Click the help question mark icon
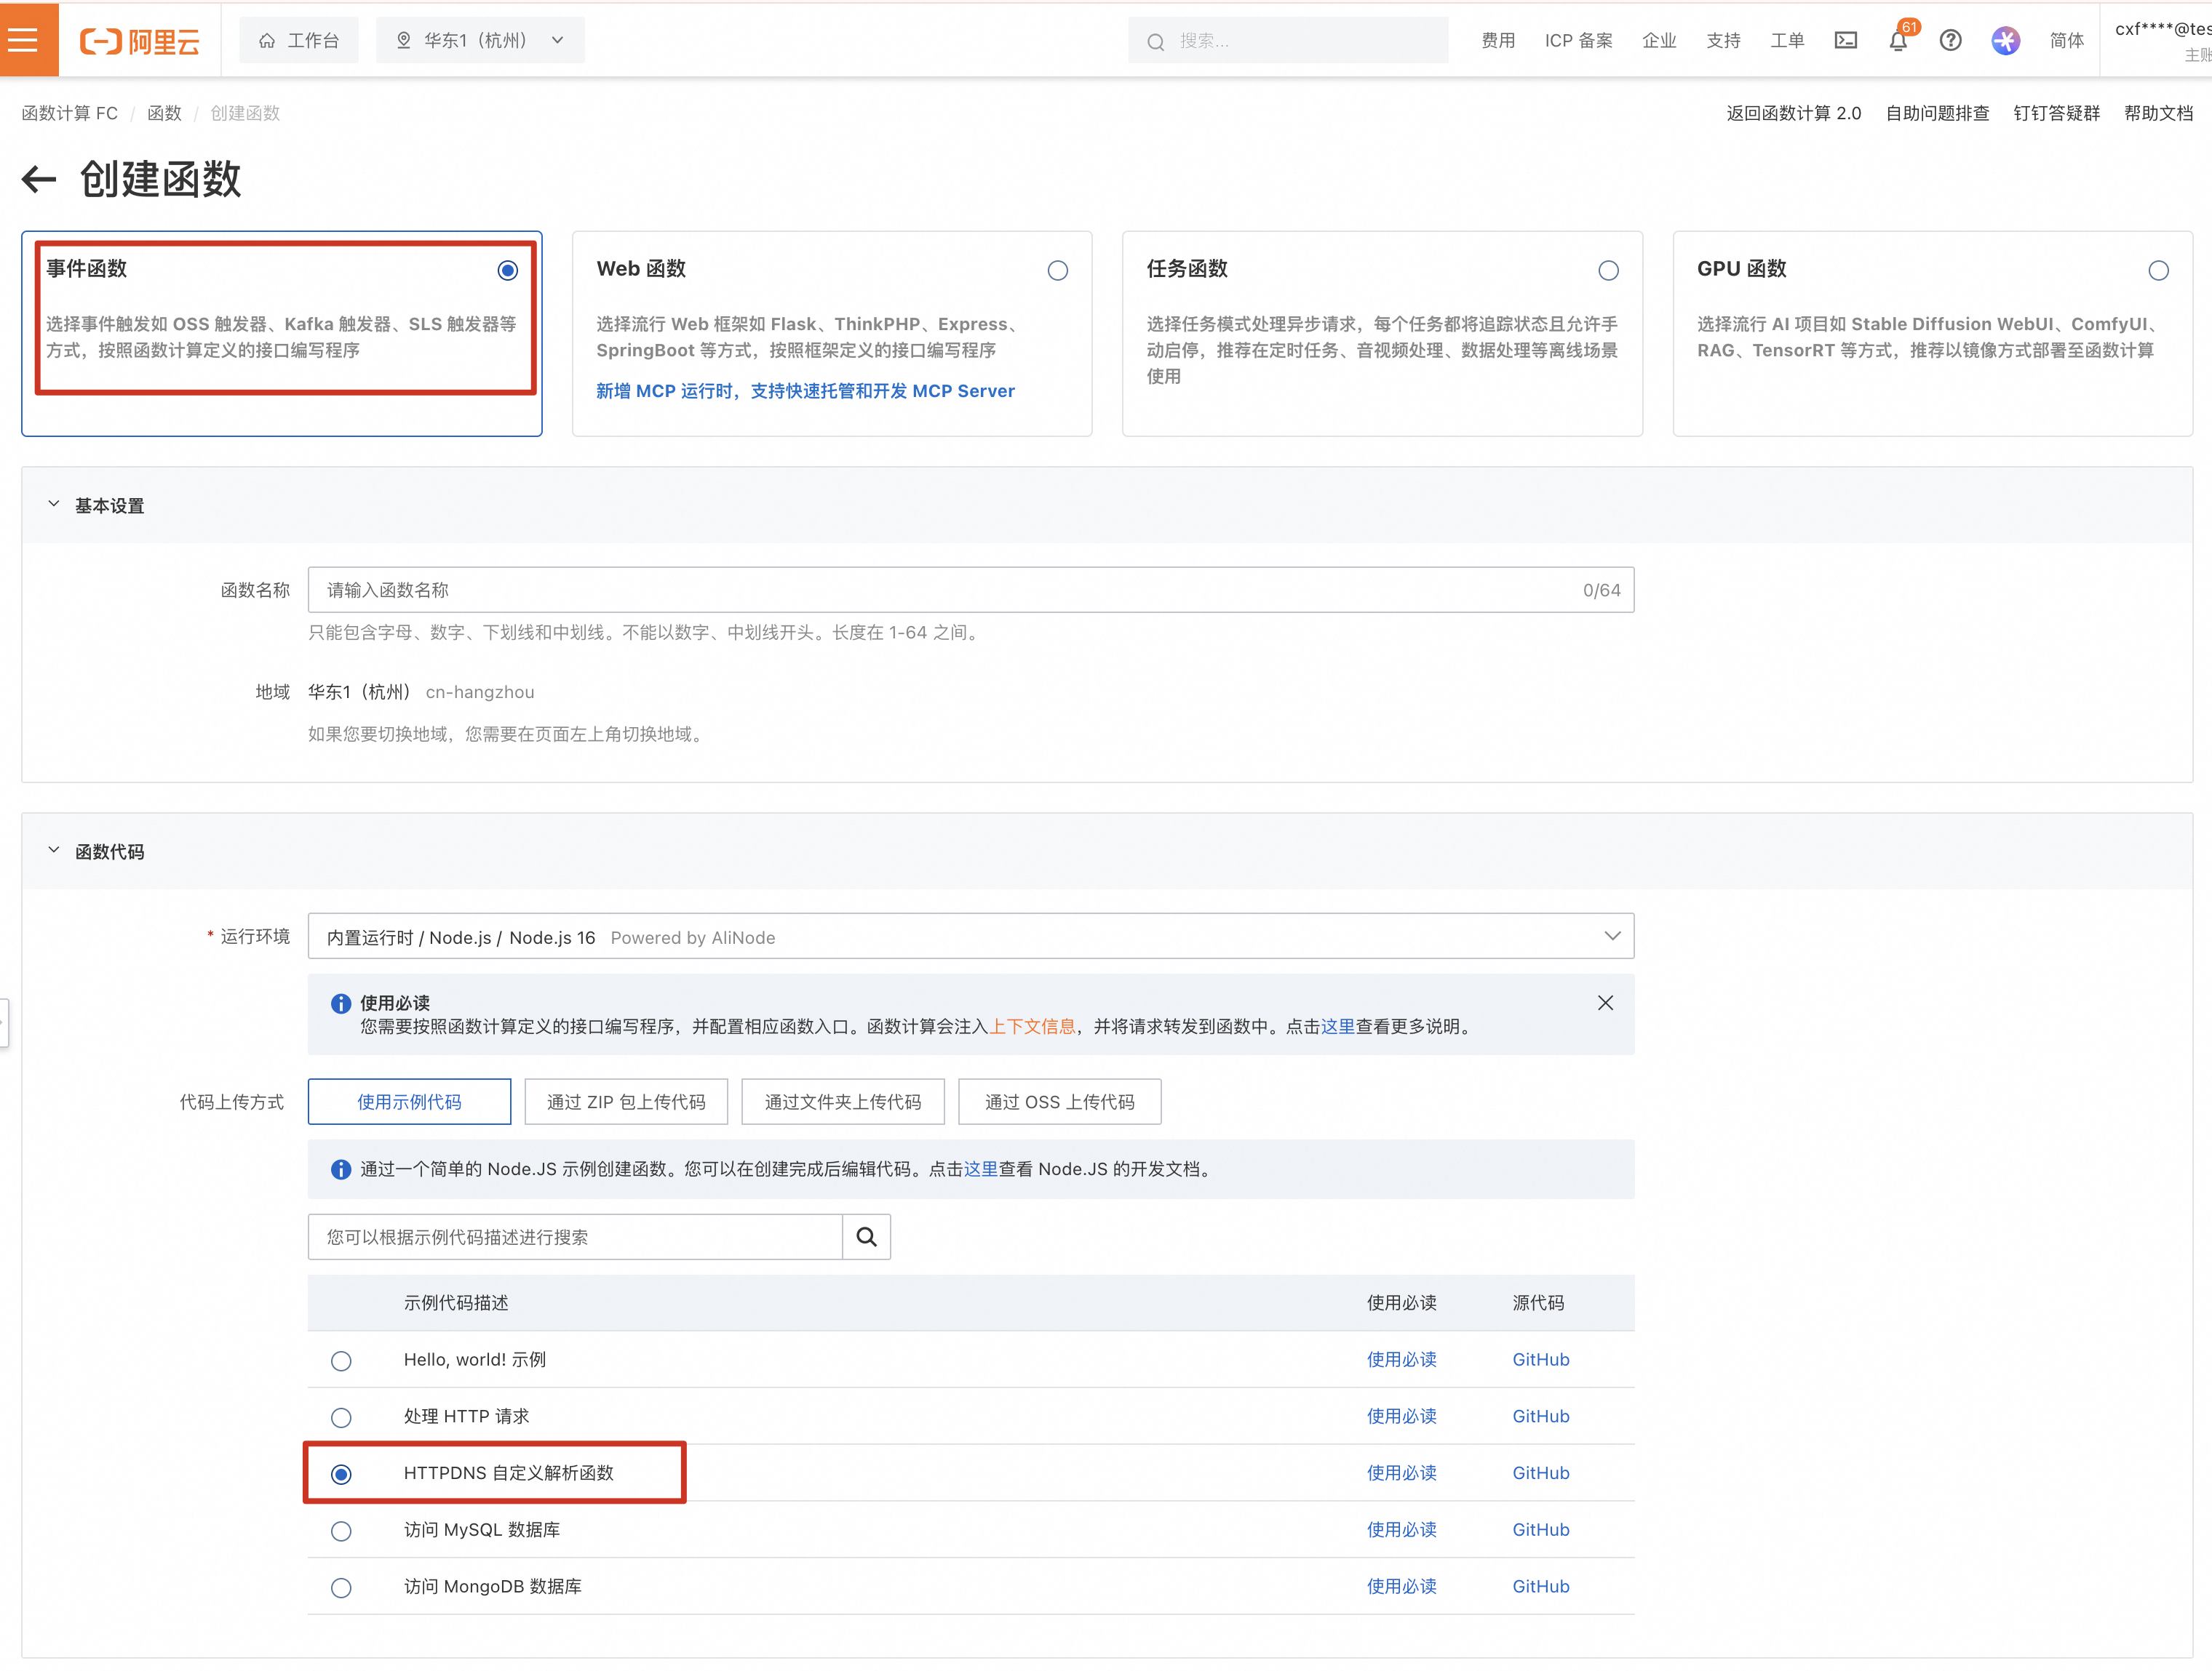Screen dimensions: 2212x1671 [1950, 40]
